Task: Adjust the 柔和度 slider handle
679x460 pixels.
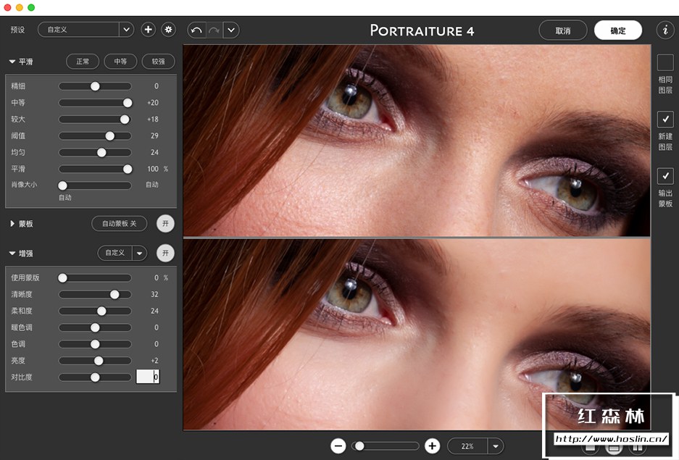Action: (101, 311)
